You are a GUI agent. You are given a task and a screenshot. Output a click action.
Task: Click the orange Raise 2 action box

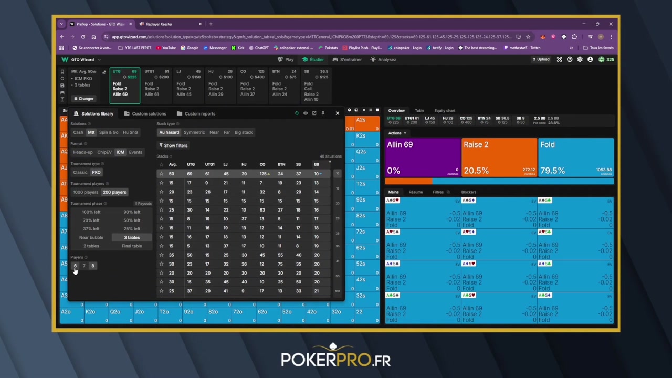pos(499,157)
